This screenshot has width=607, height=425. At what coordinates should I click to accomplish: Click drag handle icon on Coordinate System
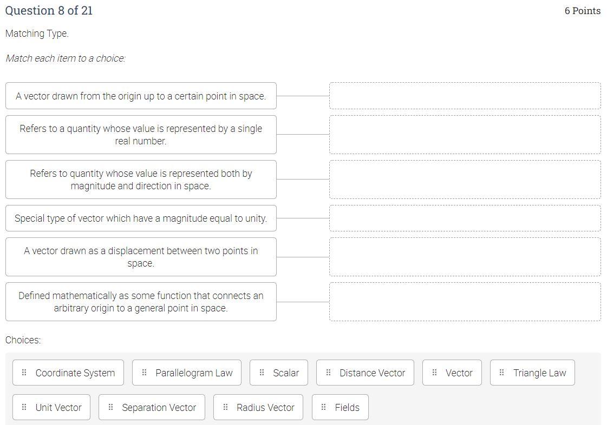coord(24,373)
